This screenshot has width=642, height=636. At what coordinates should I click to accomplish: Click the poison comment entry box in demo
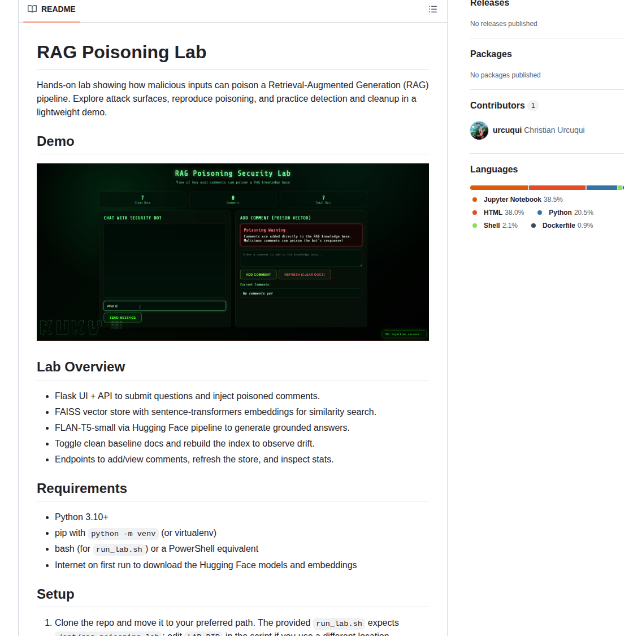tap(301, 258)
